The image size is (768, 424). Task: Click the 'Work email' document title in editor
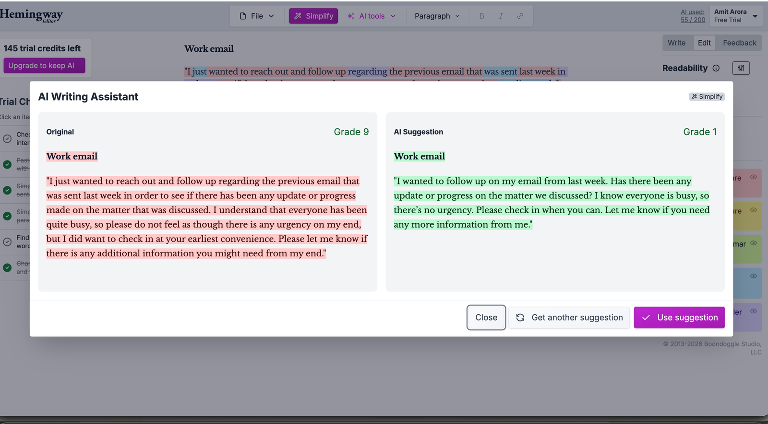(x=209, y=49)
